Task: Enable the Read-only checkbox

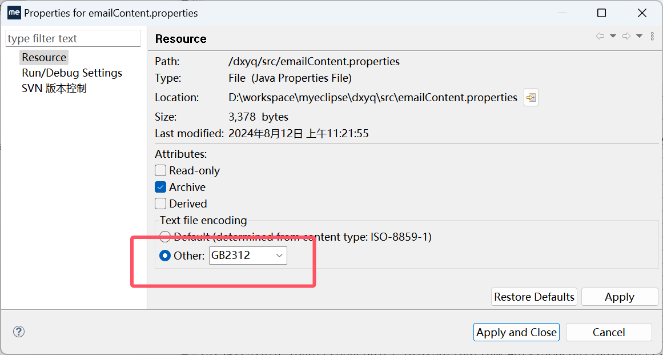Action: coord(160,170)
